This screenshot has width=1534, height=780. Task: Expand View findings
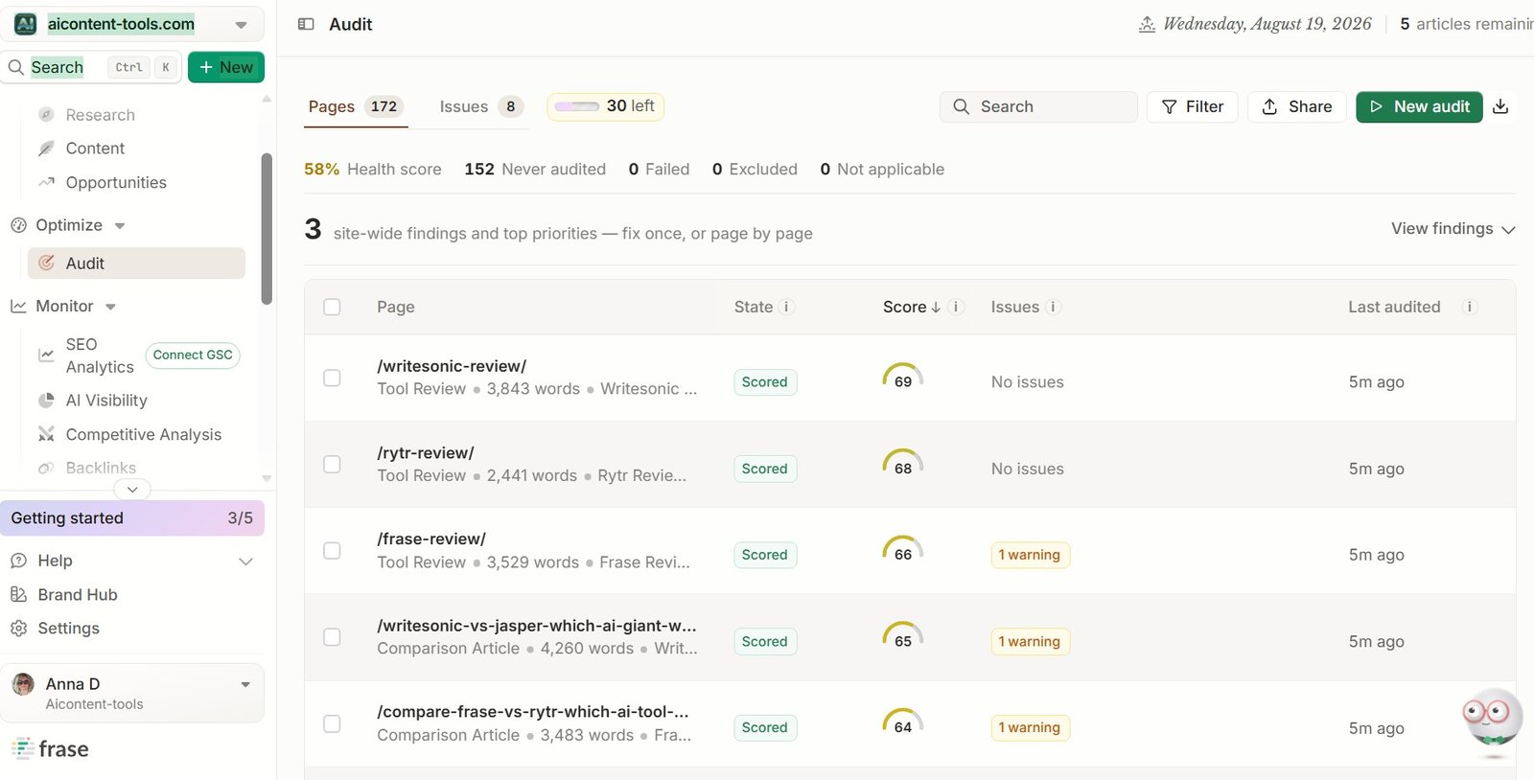point(1453,229)
